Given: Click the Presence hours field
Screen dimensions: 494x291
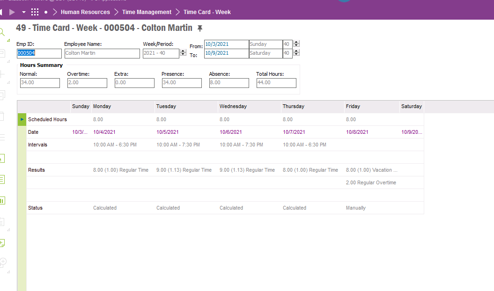Looking at the screenshot, I should 182,83.
